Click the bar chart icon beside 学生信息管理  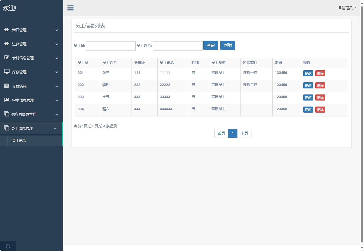coord(7,100)
